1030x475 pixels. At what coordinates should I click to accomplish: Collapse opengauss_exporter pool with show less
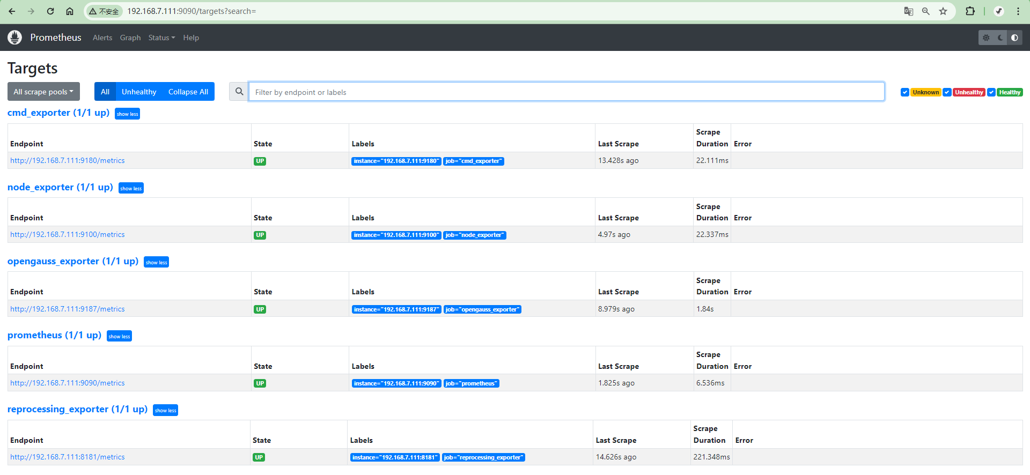click(x=156, y=262)
